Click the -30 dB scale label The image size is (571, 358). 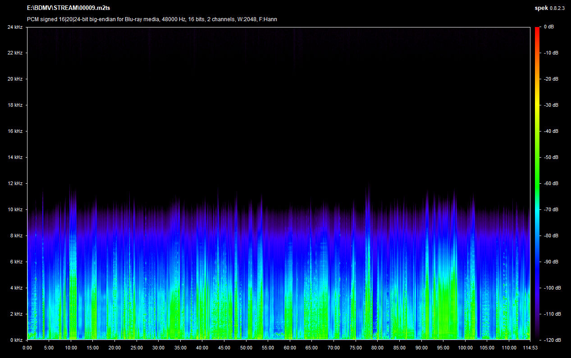pos(550,105)
